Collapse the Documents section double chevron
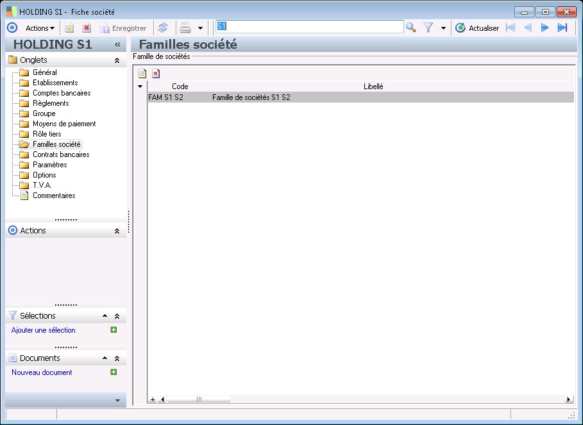 117,358
